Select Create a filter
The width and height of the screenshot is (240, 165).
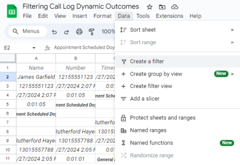[x=177, y=61]
